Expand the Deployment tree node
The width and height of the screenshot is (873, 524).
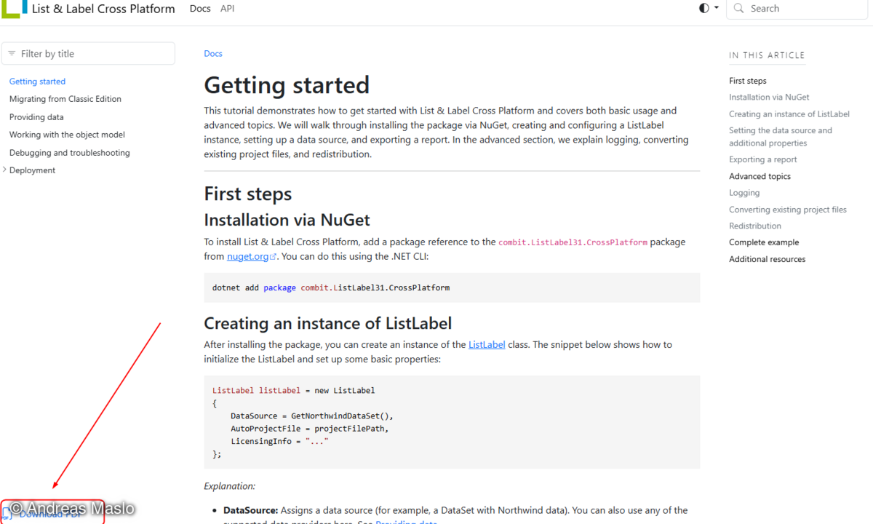click(6, 170)
